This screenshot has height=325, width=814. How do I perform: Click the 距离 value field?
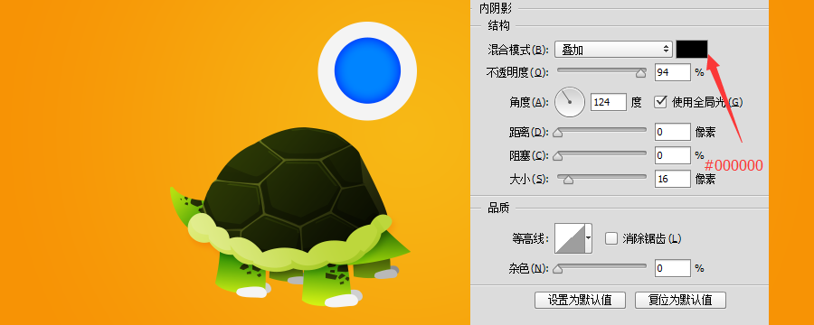tap(673, 132)
